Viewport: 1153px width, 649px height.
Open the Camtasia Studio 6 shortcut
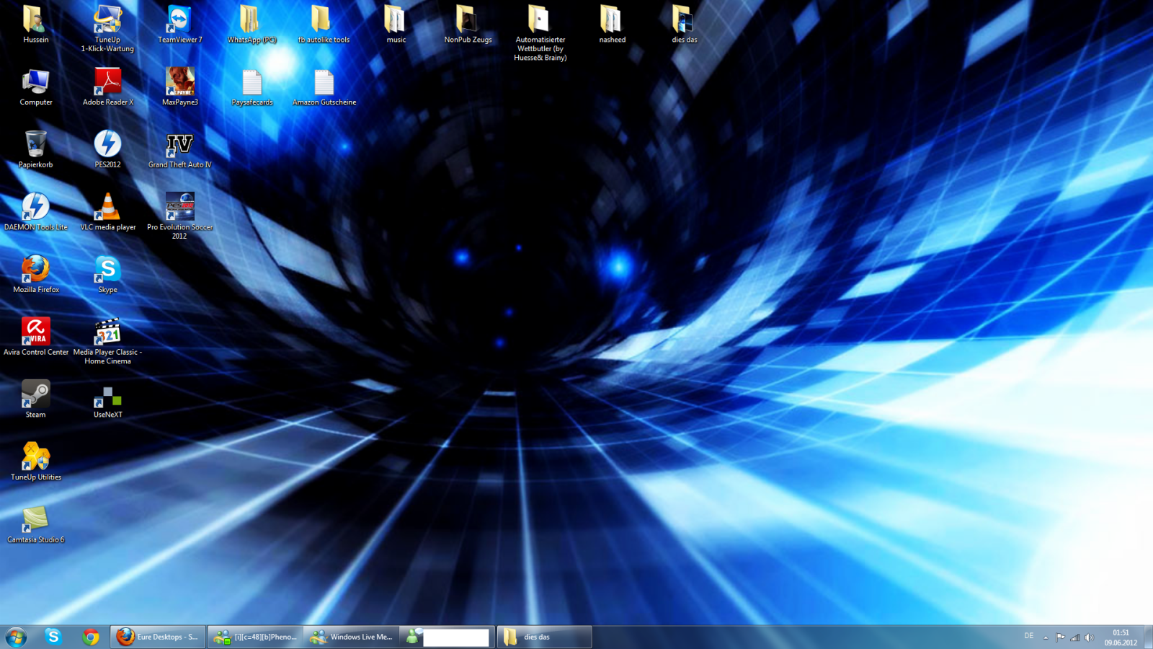click(x=35, y=520)
